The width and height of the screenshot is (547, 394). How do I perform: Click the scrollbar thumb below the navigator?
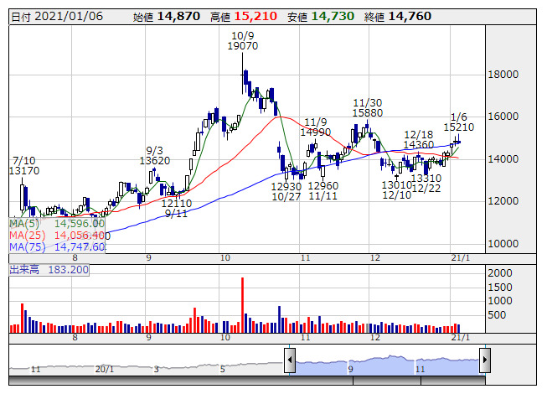click(385, 379)
